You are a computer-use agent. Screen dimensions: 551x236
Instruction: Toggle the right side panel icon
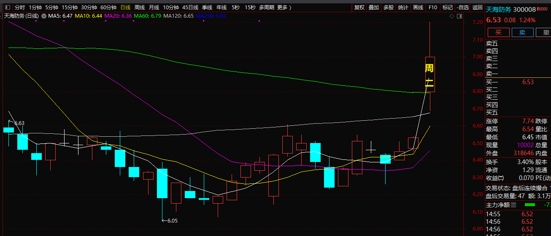point(459,16)
